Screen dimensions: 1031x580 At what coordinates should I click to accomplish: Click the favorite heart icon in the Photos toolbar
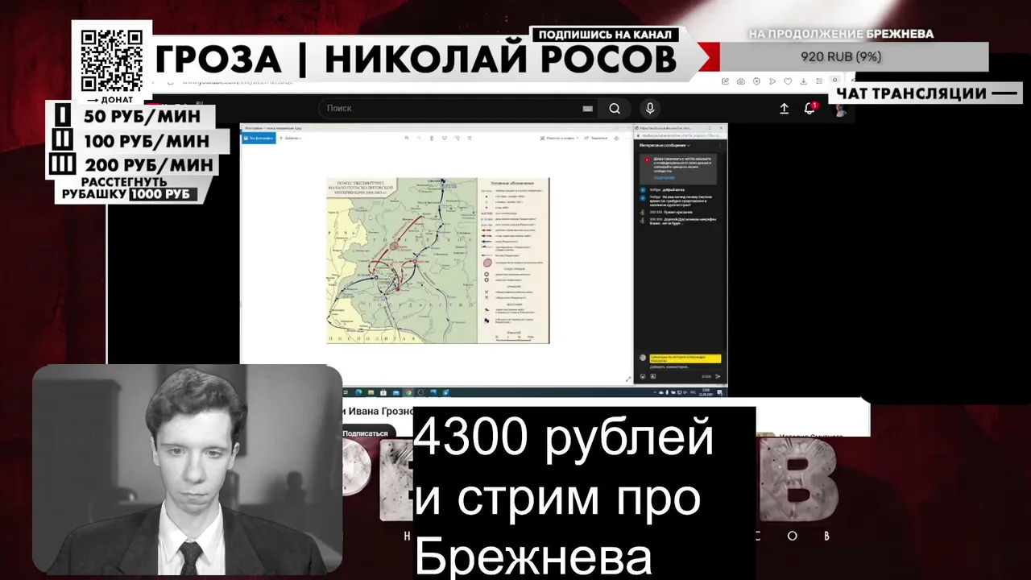coord(445,138)
